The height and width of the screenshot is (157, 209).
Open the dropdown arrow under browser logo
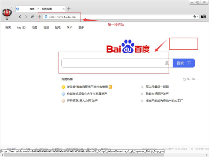[x=7, y=19]
